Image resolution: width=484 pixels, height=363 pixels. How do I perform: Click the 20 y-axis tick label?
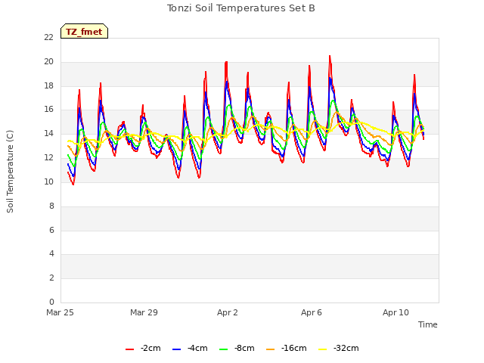click(48, 61)
